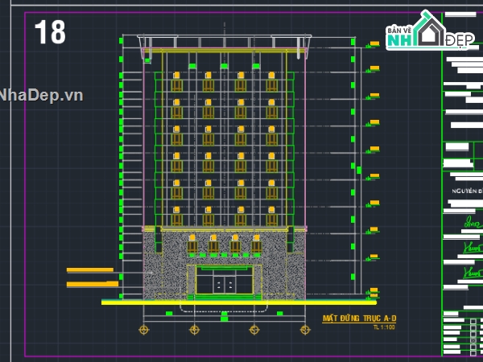Viewport: 483px width, 362px height.
Task: Select the upper yellow leader note left of podium
Action: (90, 270)
